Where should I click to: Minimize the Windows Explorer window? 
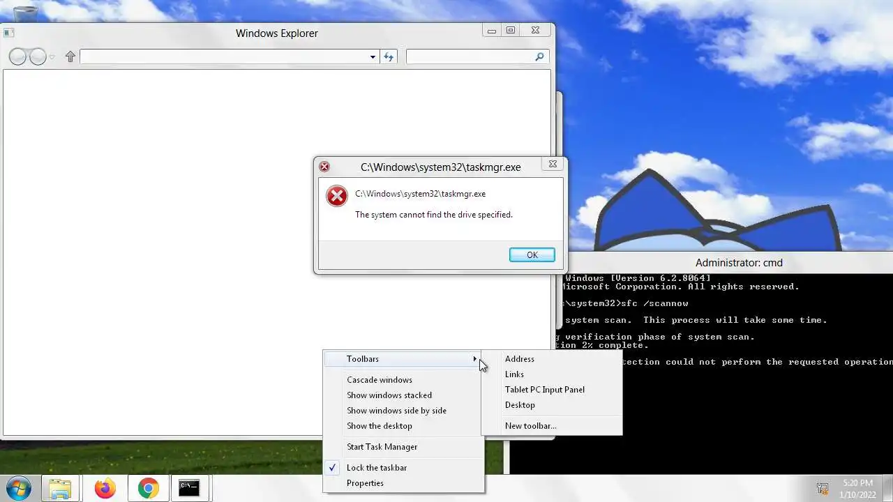point(492,31)
